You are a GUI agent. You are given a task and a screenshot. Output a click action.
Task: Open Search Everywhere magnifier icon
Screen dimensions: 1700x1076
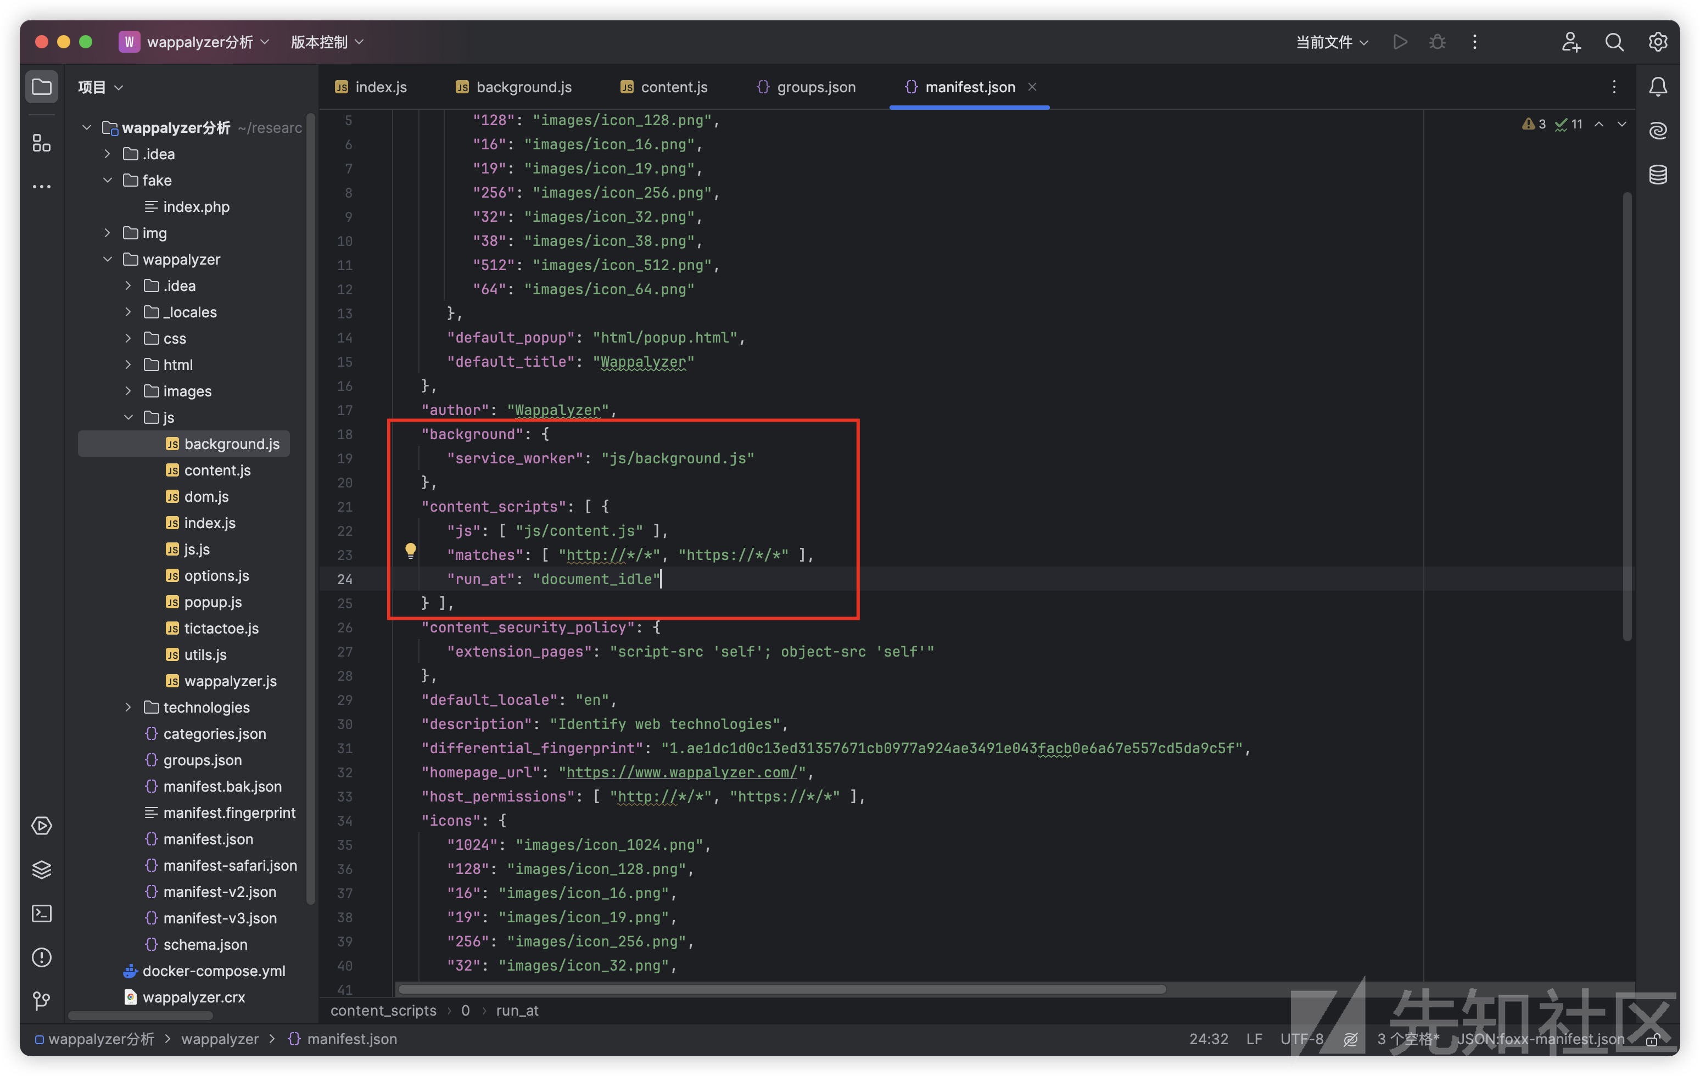tap(1614, 42)
